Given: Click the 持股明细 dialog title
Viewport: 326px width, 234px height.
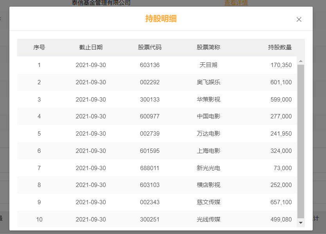Looking at the screenshot, I should (161, 19).
